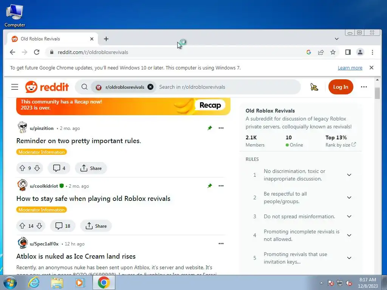Screen dimensions: 387x290
Task: Open a new Chrome tab
Action: pos(106,39)
